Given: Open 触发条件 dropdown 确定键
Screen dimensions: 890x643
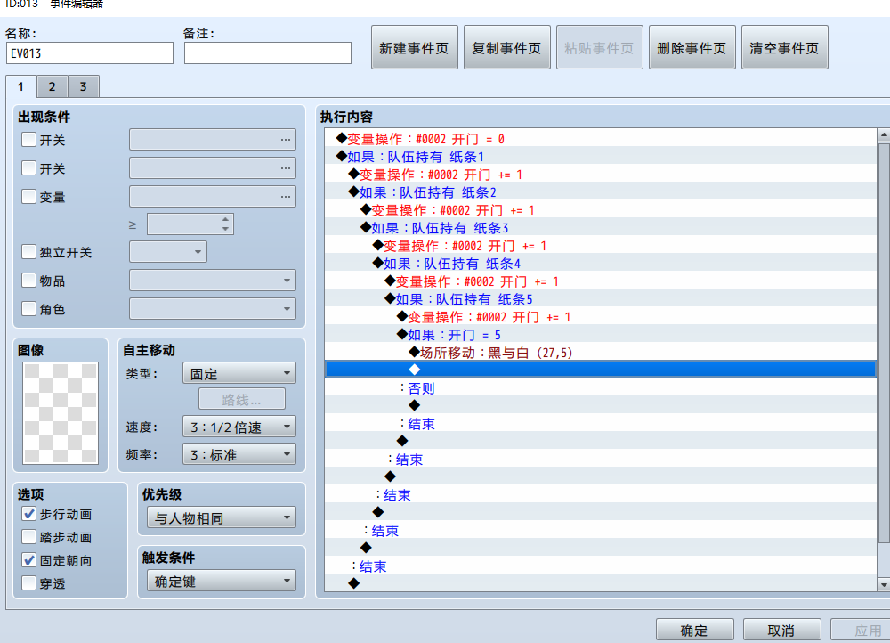Looking at the screenshot, I should [x=222, y=581].
